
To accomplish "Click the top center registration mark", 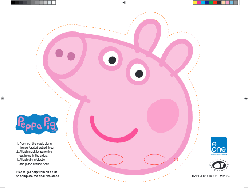I will [124, 3].
